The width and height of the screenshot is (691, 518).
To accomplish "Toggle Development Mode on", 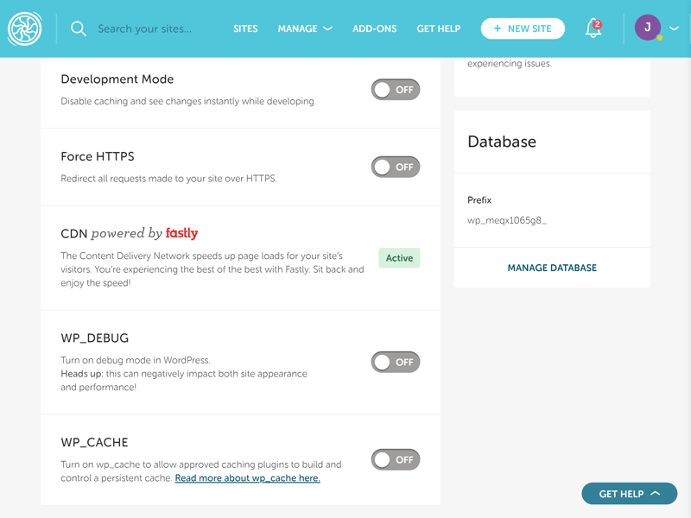I will click(396, 90).
